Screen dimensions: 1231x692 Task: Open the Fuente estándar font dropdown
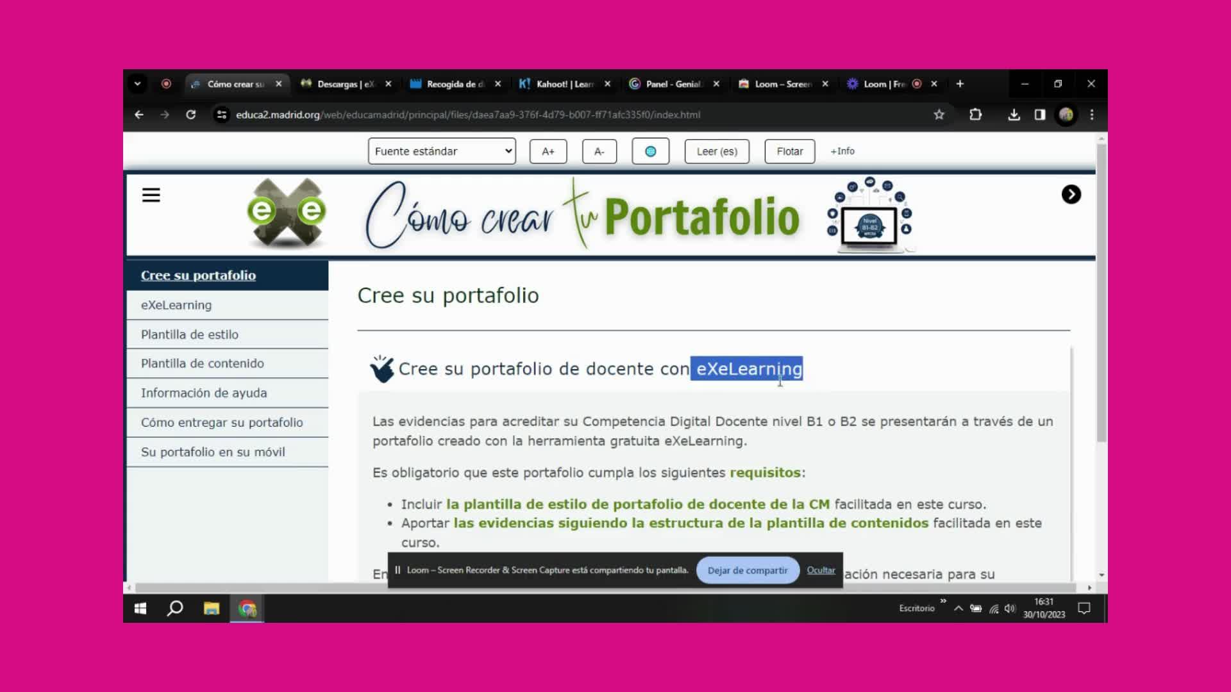click(442, 151)
